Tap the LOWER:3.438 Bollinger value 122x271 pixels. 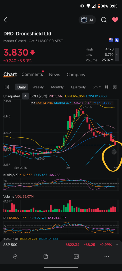tap(96, 96)
